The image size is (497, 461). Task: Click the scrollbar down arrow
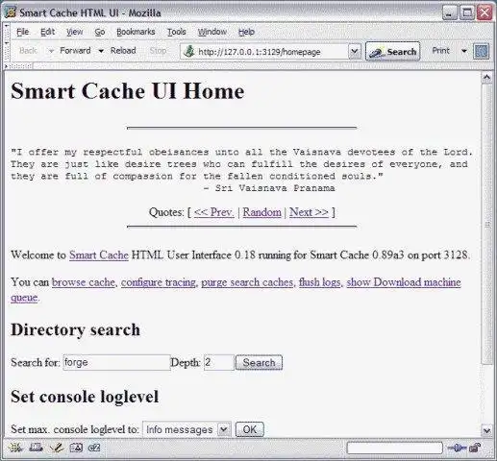pyautogui.click(x=486, y=430)
